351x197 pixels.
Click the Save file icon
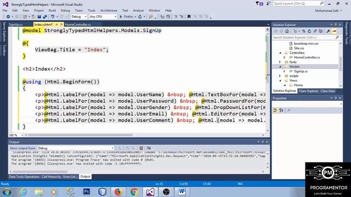pyautogui.click(x=39, y=17)
